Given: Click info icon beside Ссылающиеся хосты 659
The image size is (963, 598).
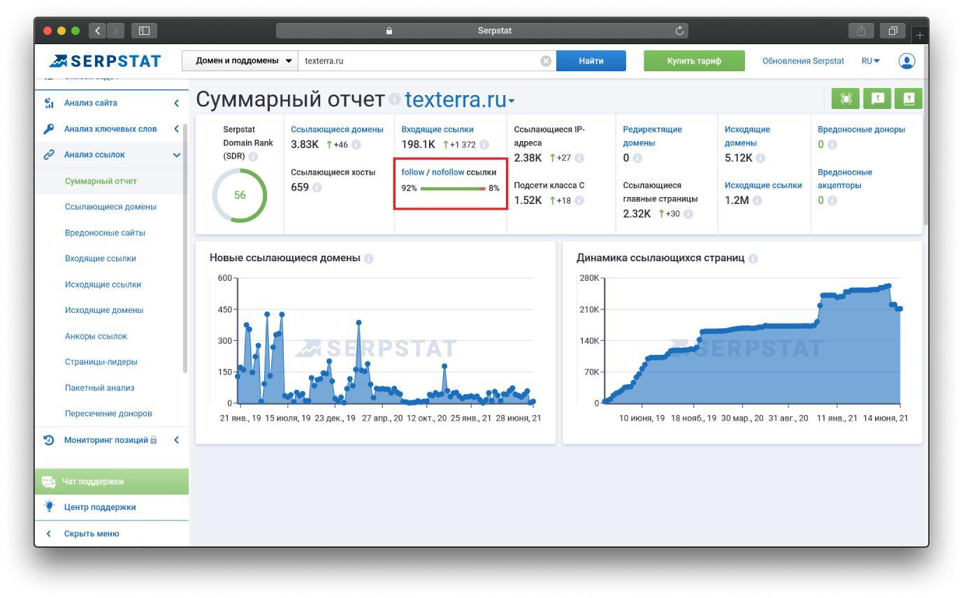Looking at the screenshot, I should [x=317, y=187].
